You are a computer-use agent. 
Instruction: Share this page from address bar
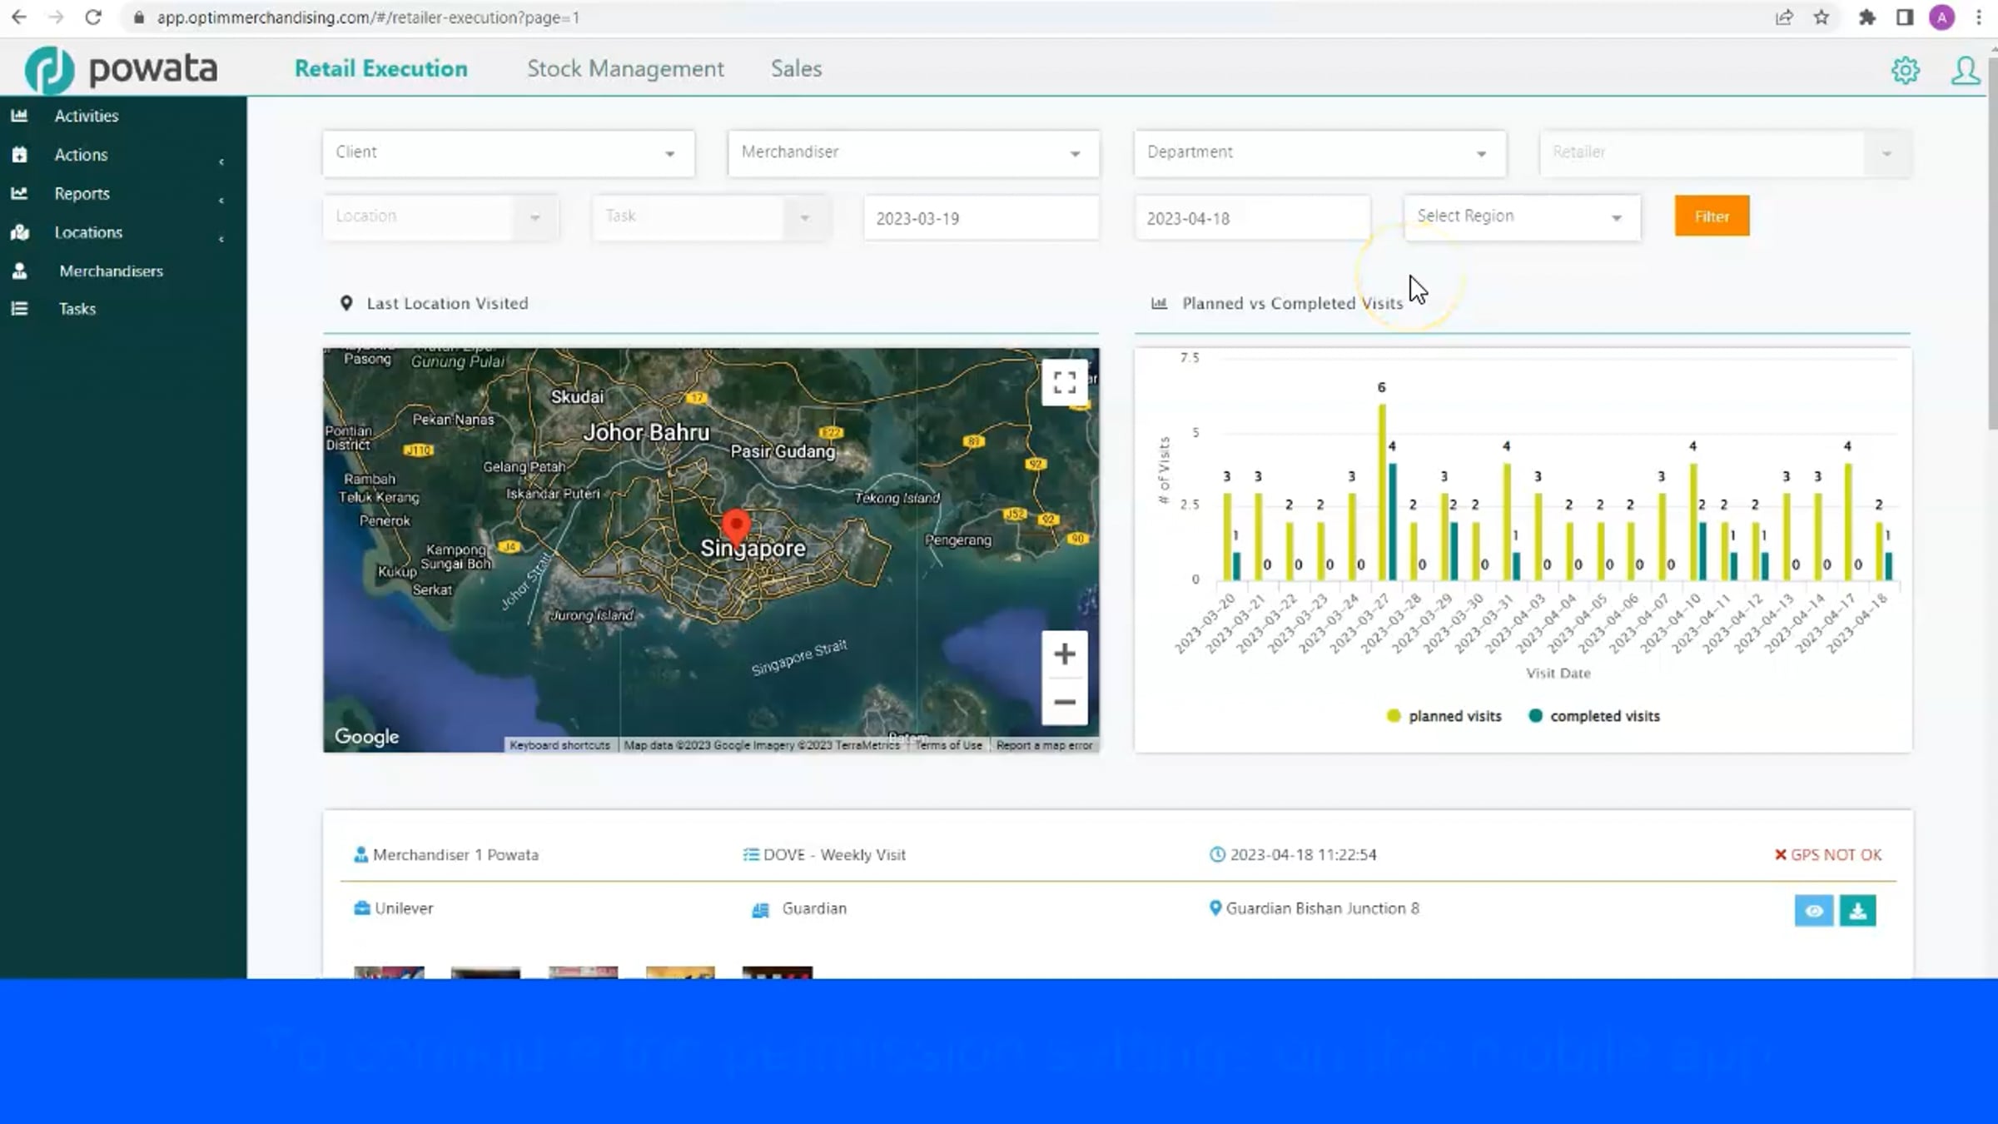[1783, 17]
